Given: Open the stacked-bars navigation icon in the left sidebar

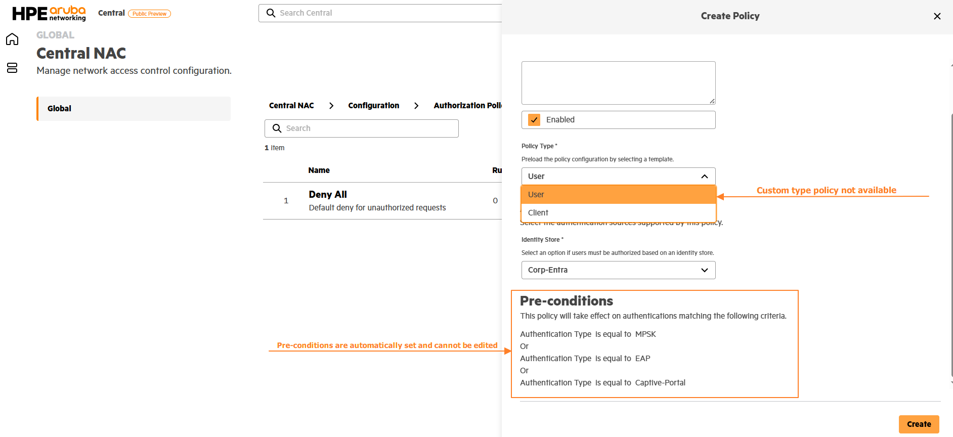Looking at the screenshot, I should pos(12,68).
